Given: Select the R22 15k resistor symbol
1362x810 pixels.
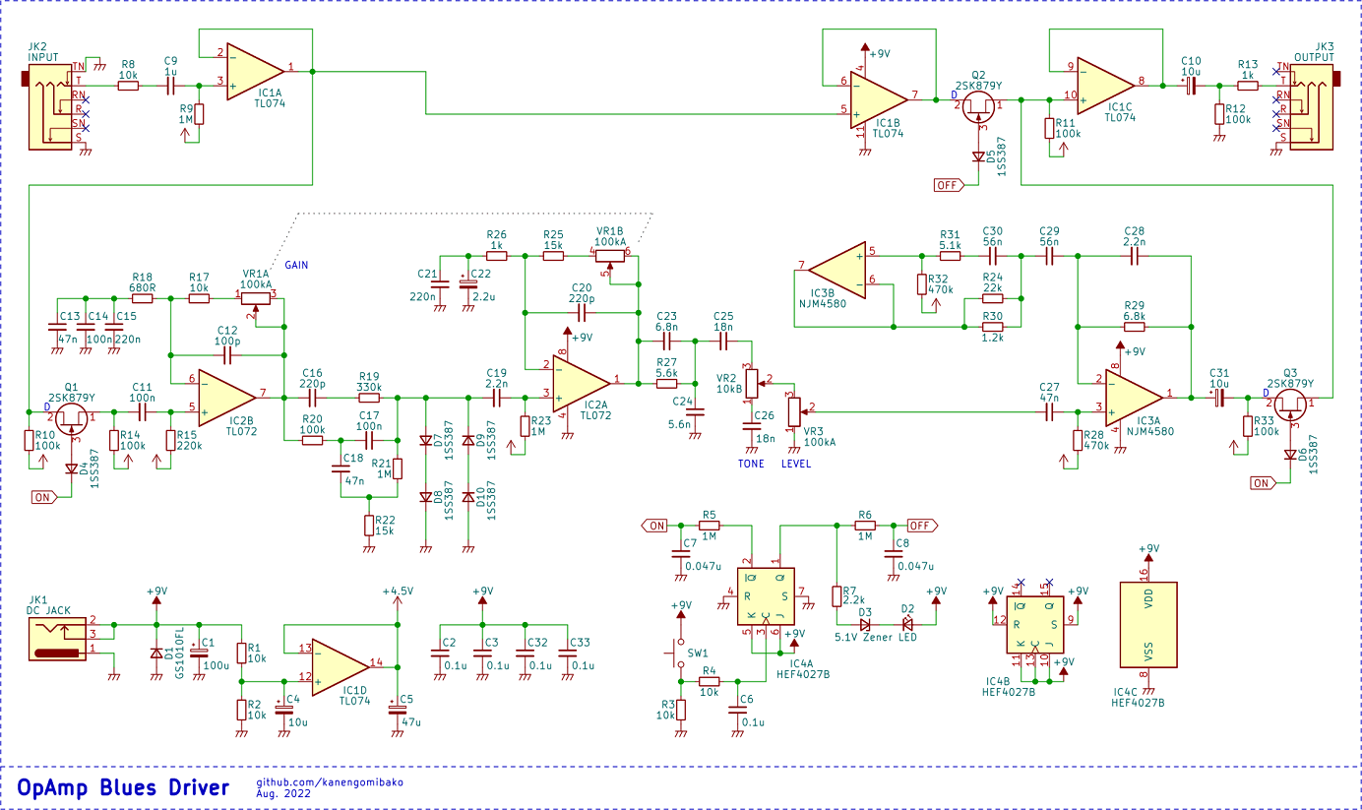Looking at the screenshot, I should pos(369,526).
